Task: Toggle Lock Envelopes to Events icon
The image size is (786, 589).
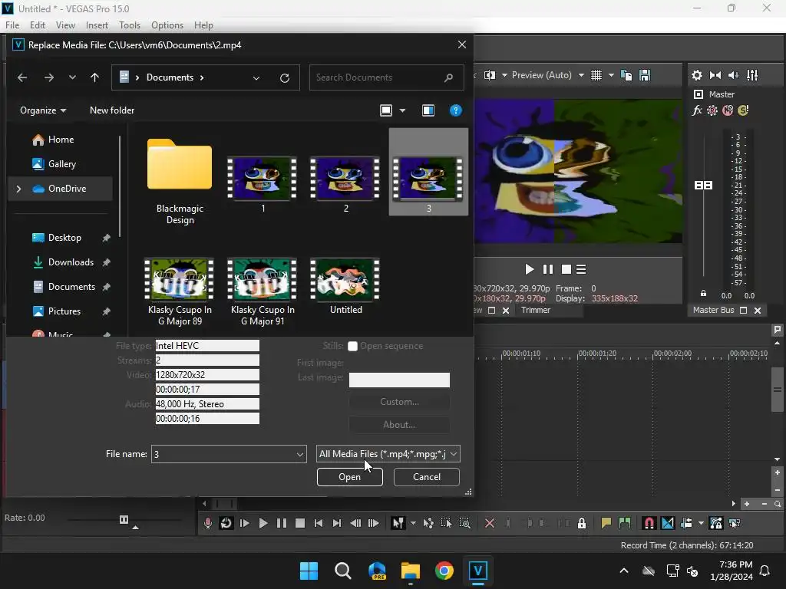Action: 716,523
